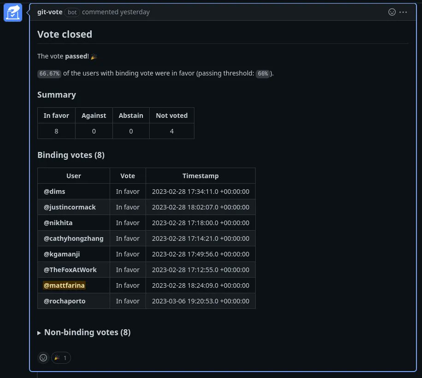The width and height of the screenshot is (422, 378).
Task: Open @dims user profile
Action: [54, 192]
